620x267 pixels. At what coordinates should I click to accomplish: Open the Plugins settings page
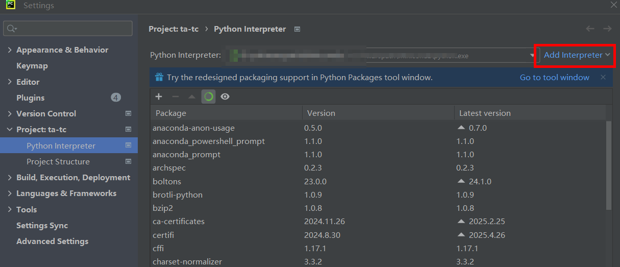31,98
